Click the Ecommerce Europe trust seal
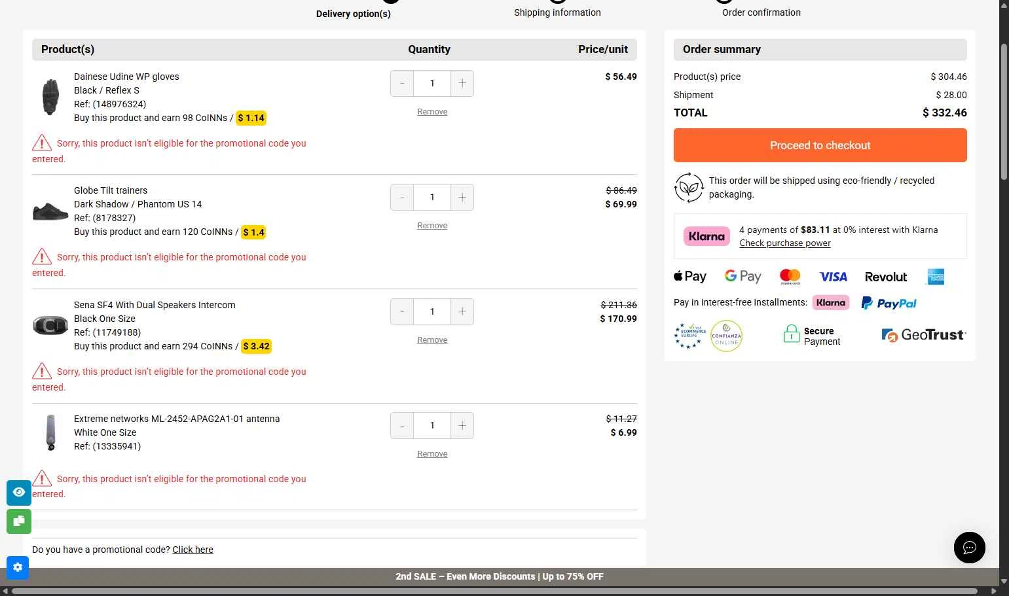The height and width of the screenshot is (596, 1009). 690,336
